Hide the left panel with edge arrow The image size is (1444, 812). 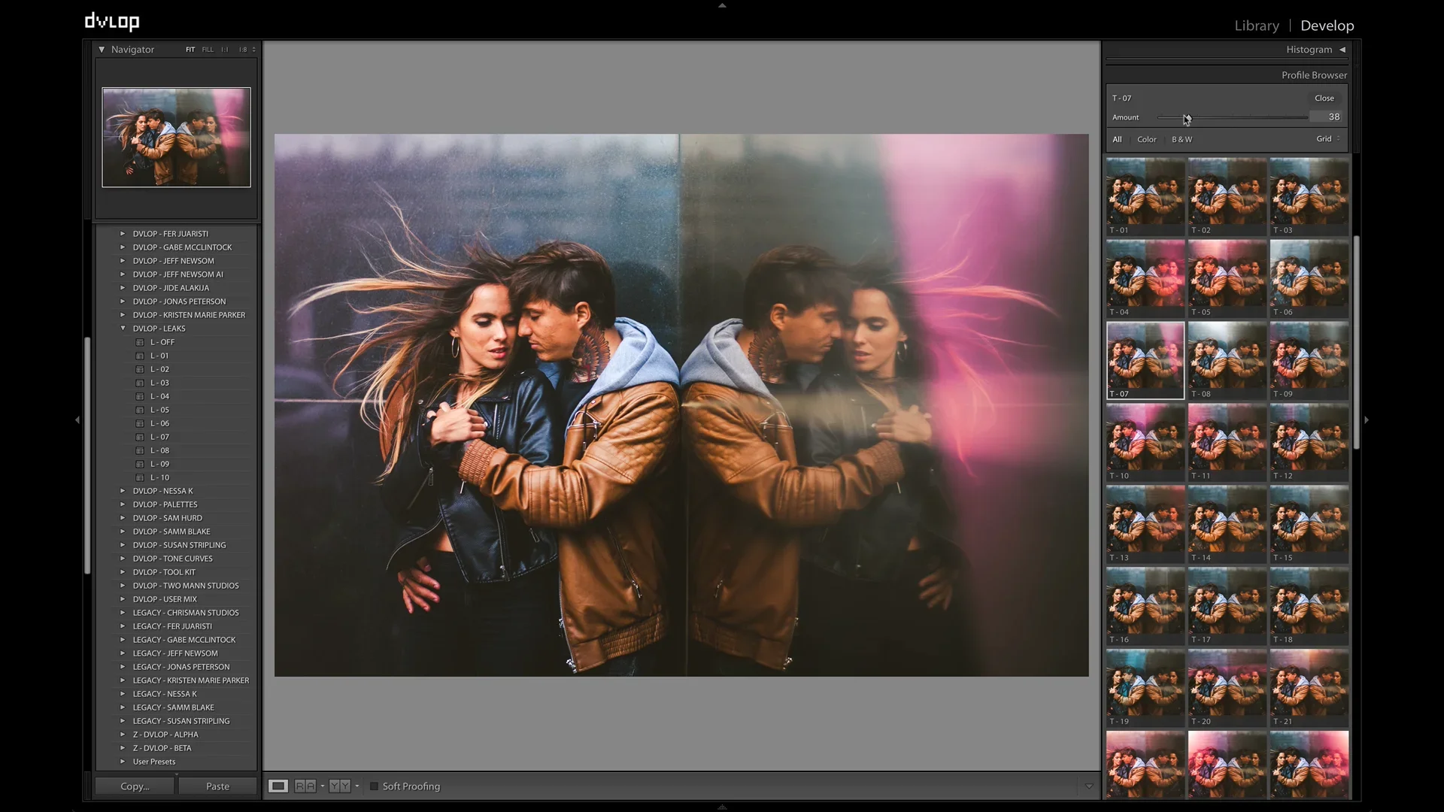(x=77, y=420)
